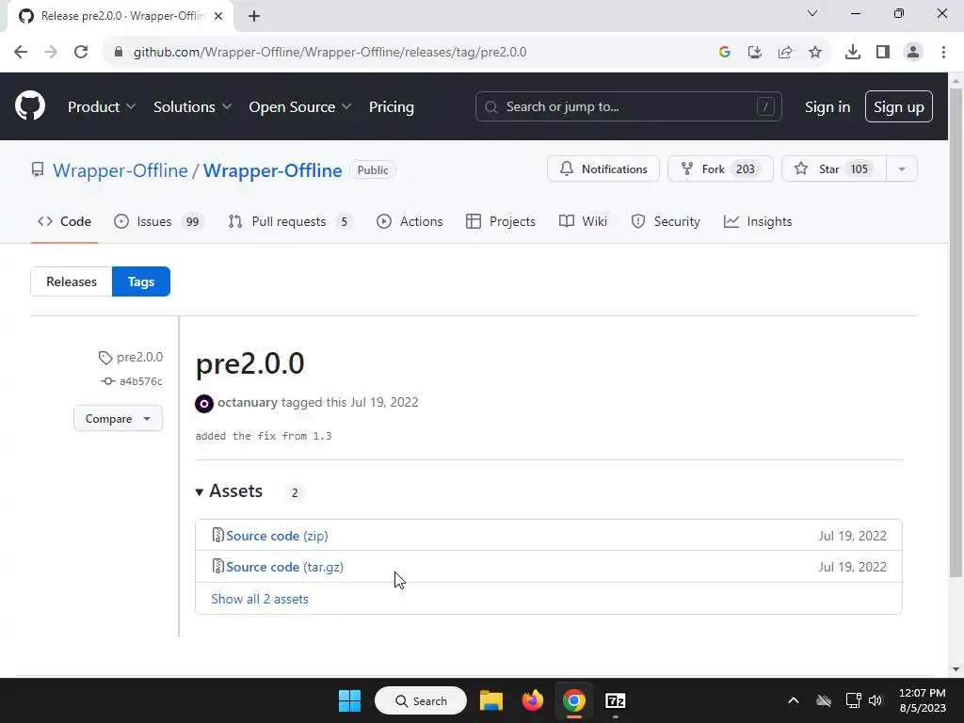Click octanuary's avatar image
This screenshot has height=723, width=964.
point(204,403)
